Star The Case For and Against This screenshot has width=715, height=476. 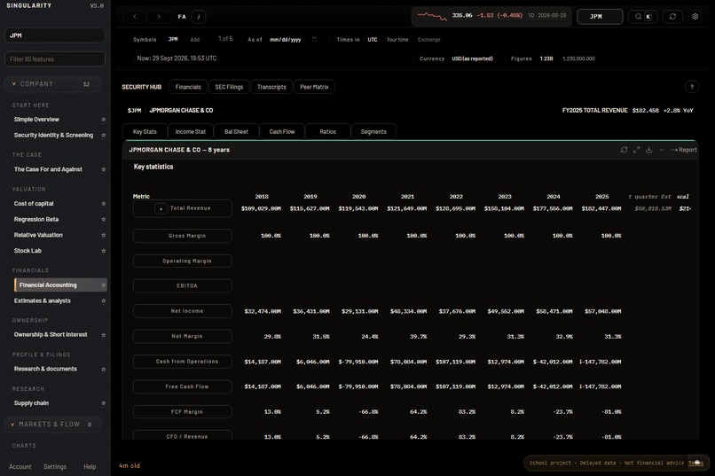(x=104, y=169)
